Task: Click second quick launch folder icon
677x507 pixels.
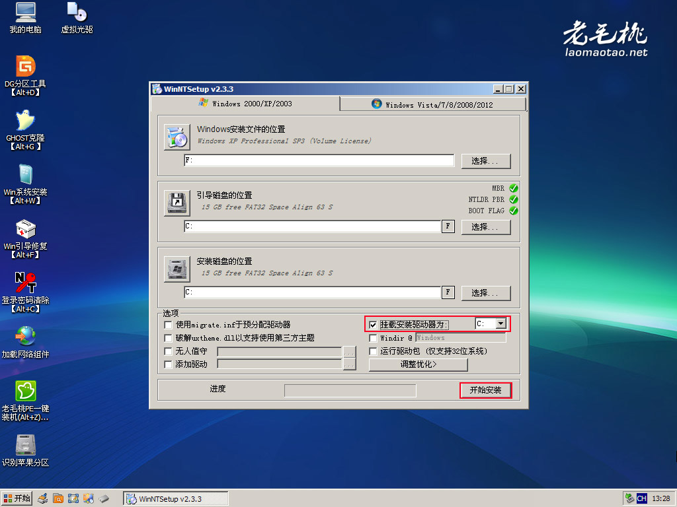Action: 58,499
